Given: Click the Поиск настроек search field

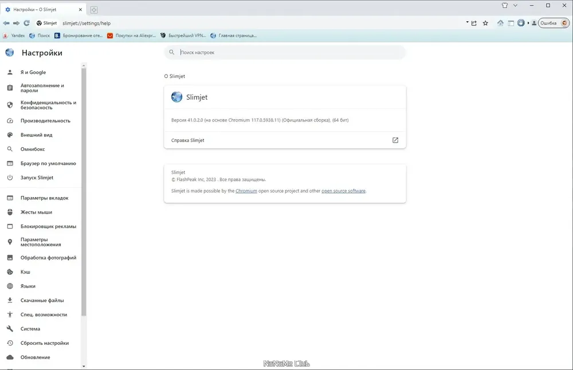Looking at the screenshot, I should pos(285,52).
